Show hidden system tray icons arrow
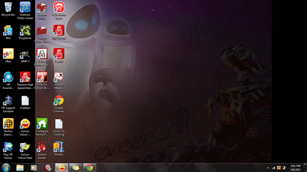307x172 pixels. point(268,168)
